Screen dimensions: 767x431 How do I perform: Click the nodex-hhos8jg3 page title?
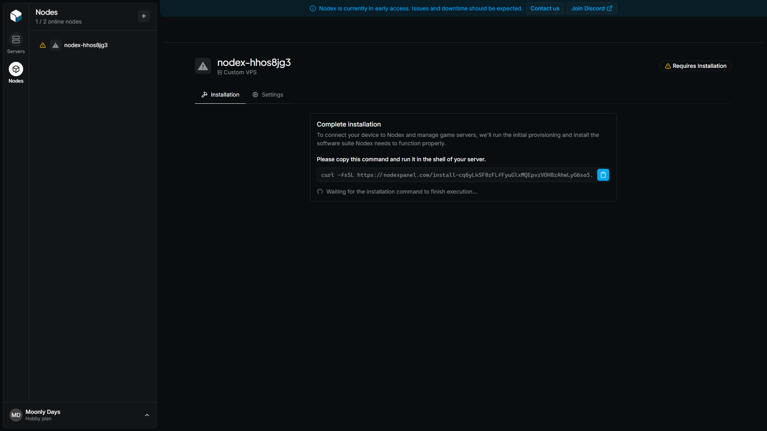[254, 63]
